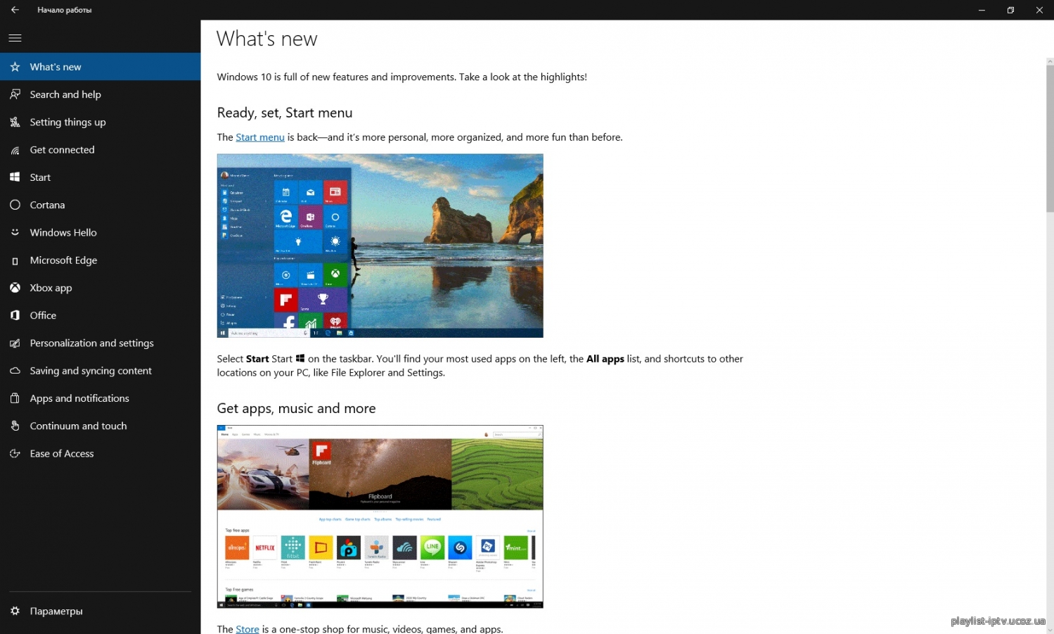
Task: Click the Windows Hello smiley icon
Action: [15, 232]
